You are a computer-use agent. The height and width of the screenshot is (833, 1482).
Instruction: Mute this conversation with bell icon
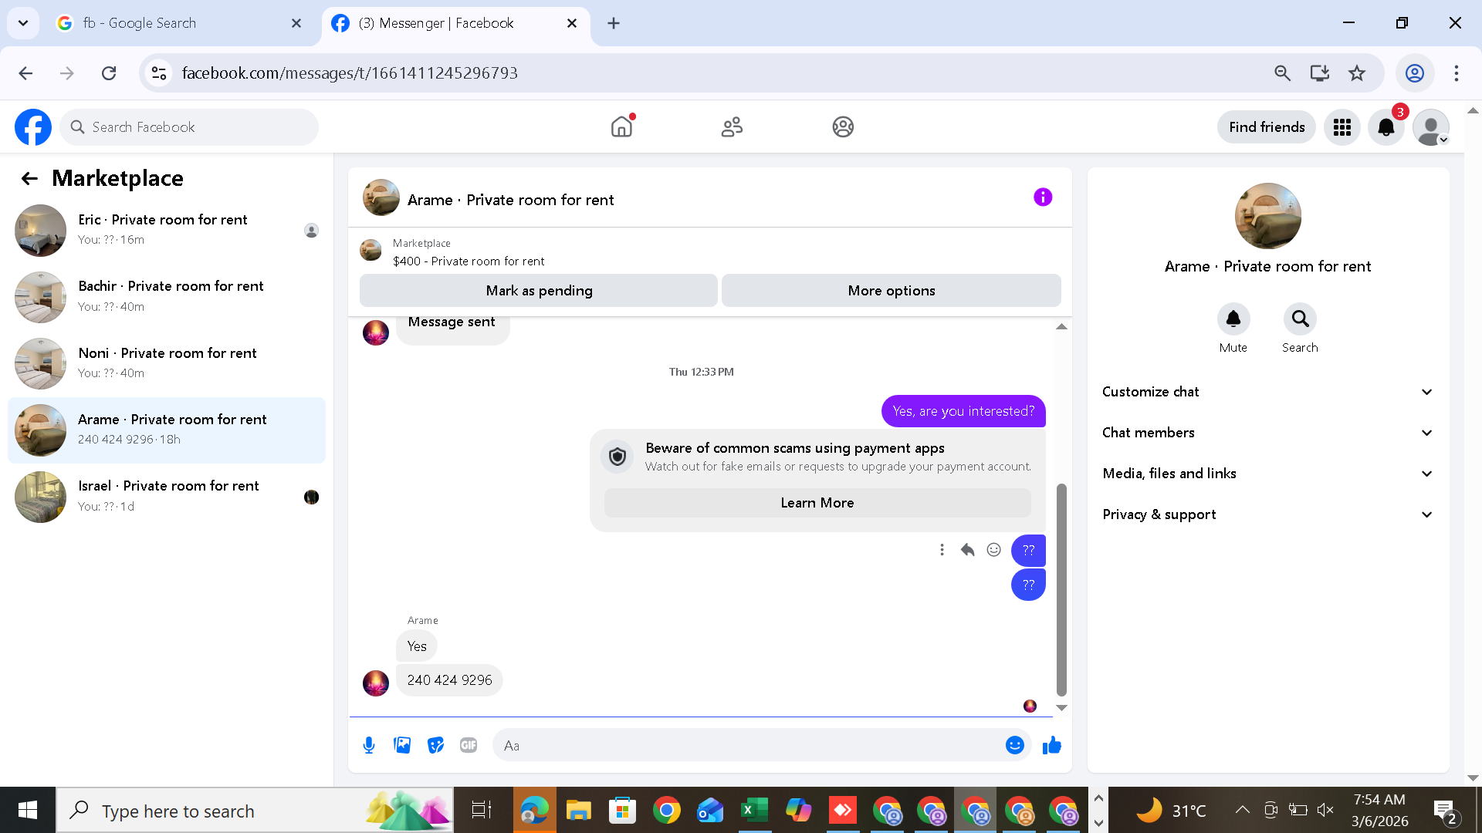click(1233, 319)
